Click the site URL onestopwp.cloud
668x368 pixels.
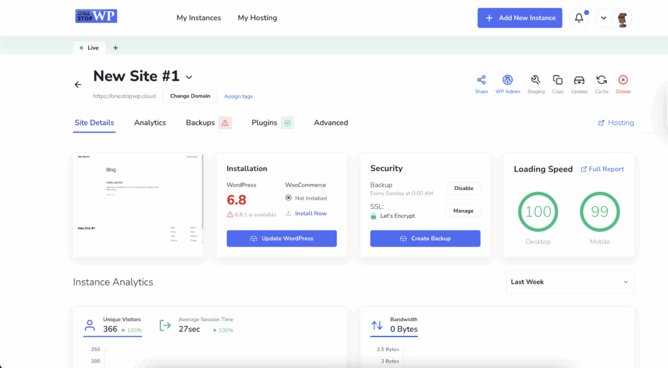click(x=125, y=97)
